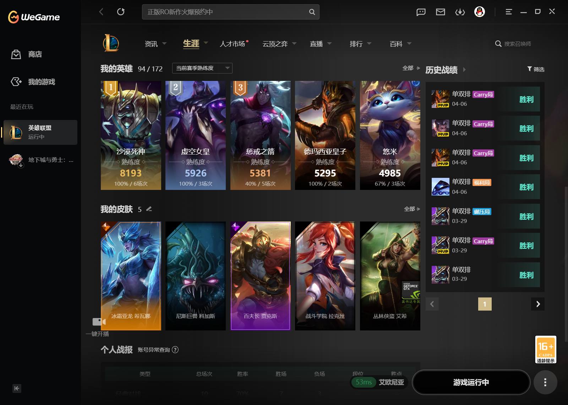This screenshot has width=568, height=405.
Task: Select the 沙漠死神 hero card
Action: tap(131, 135)
